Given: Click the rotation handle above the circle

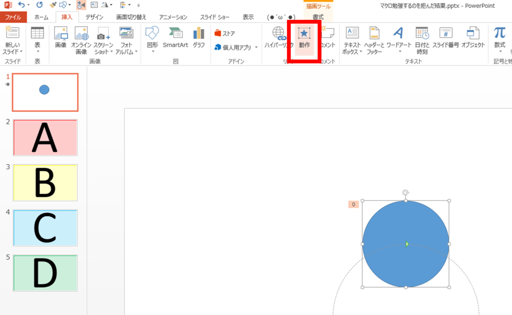Looking at the screenshot, I should coord(405,192).
